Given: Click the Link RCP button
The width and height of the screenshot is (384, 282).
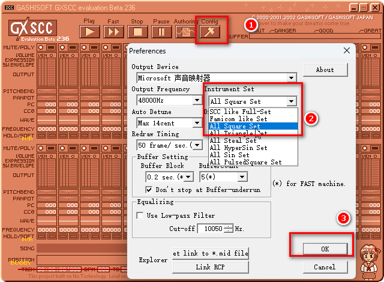Looking at the screenshot, I should pyautogui.click(x=211, y=267).
